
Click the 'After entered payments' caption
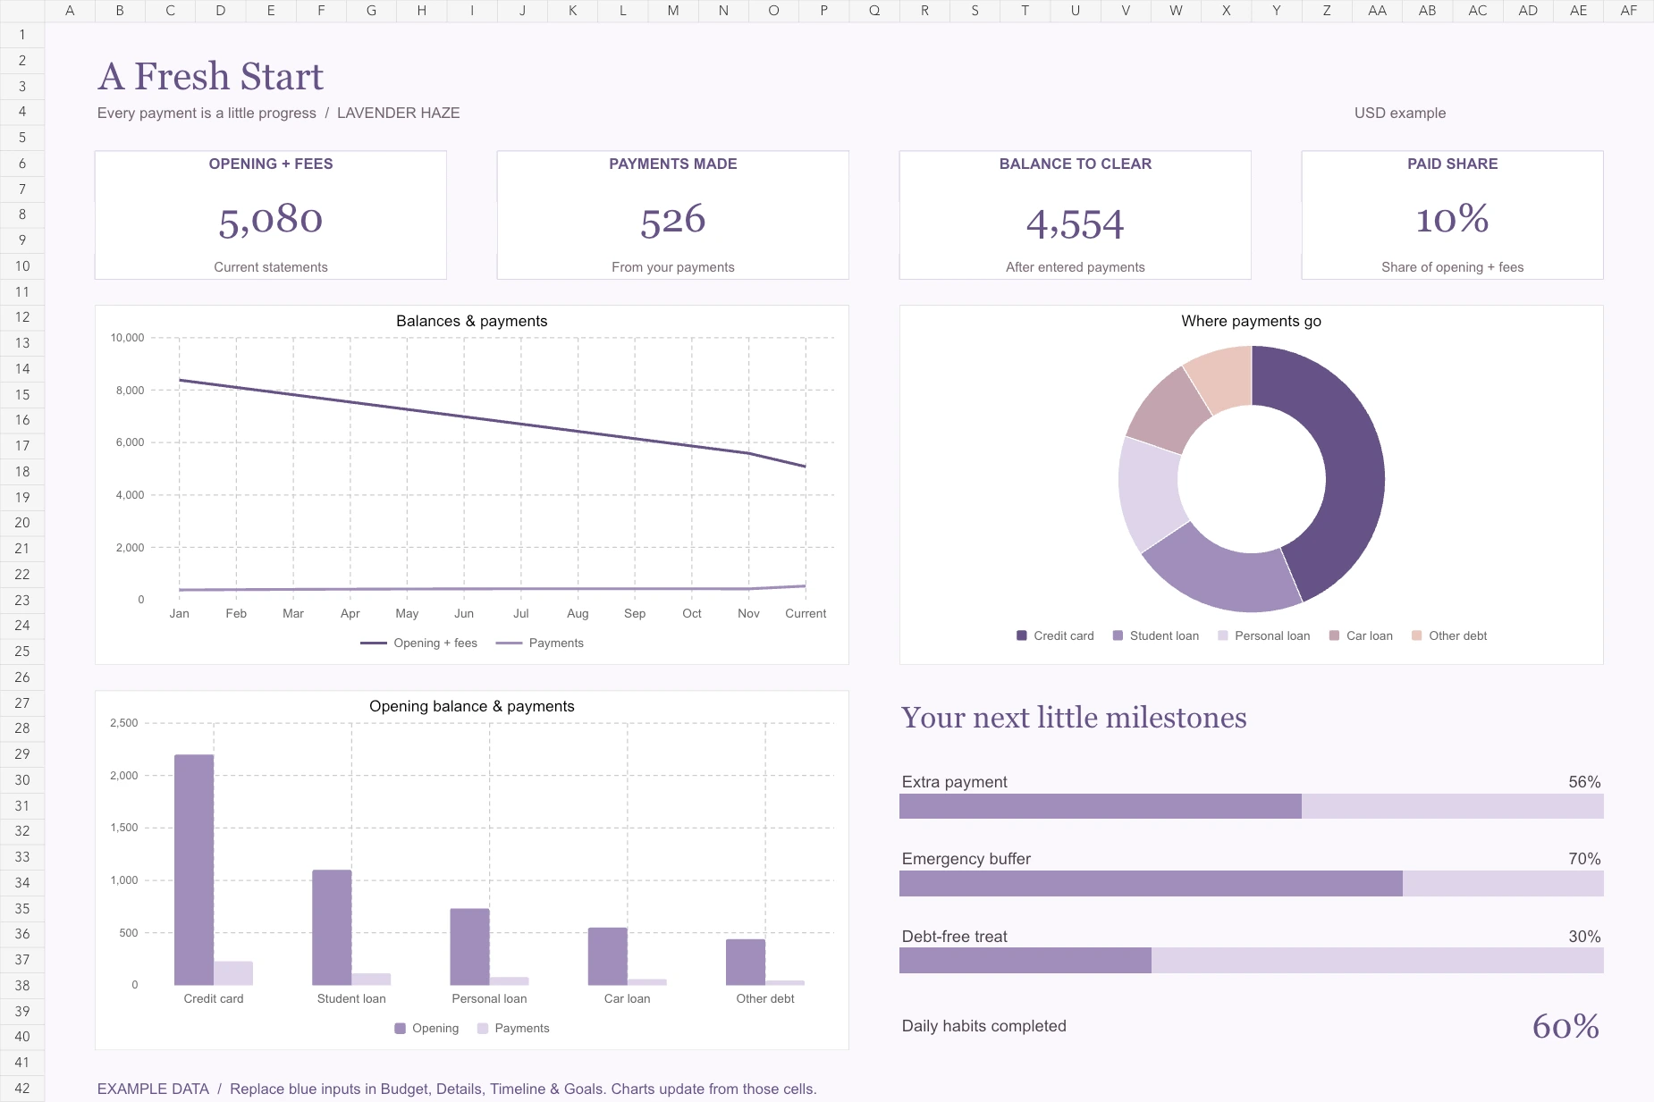point(1076,266)
